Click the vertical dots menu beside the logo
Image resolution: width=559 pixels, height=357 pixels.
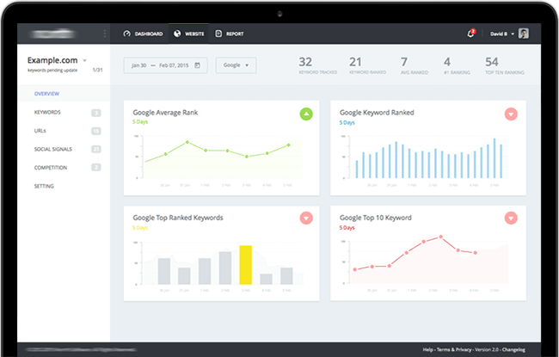coord(105,34)
